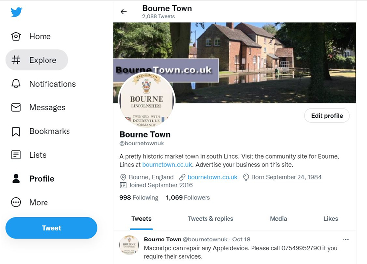The width and height of the screenshot is (367, 264).
Task: Go to Profile in the sidebar
Action: click(x=33, y=179)
